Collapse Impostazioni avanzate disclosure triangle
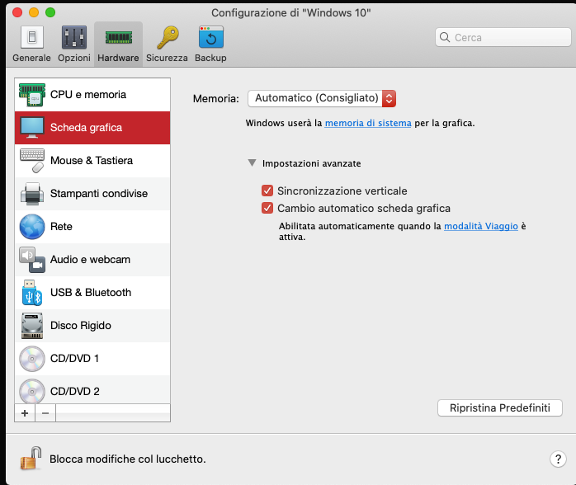The width and height of the screenshot is (576, 485). pos(252,162)
